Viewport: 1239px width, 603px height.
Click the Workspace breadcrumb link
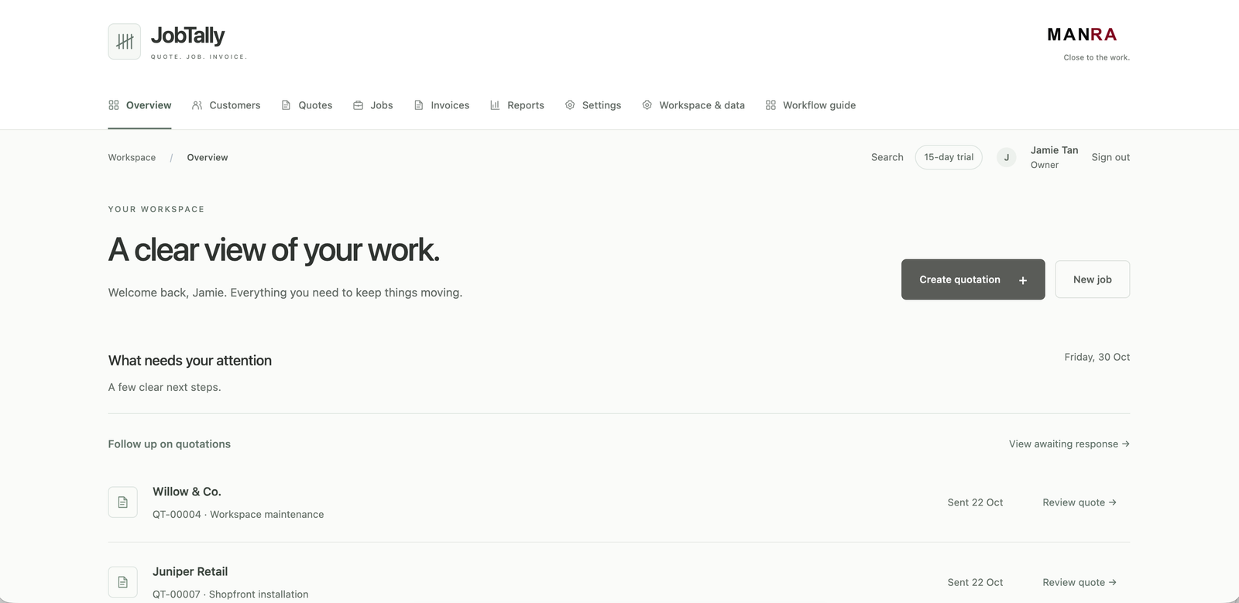(x=132, y=157)
